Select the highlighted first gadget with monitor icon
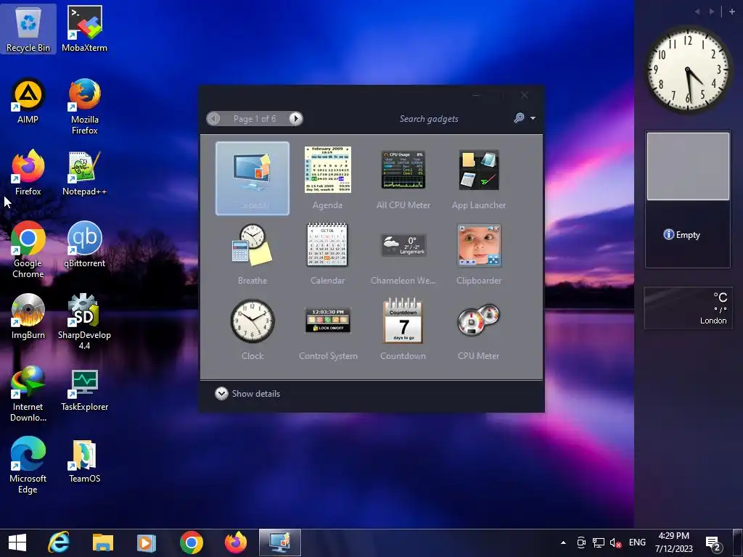This screenshot has height=557, width=743. point(252,178)
